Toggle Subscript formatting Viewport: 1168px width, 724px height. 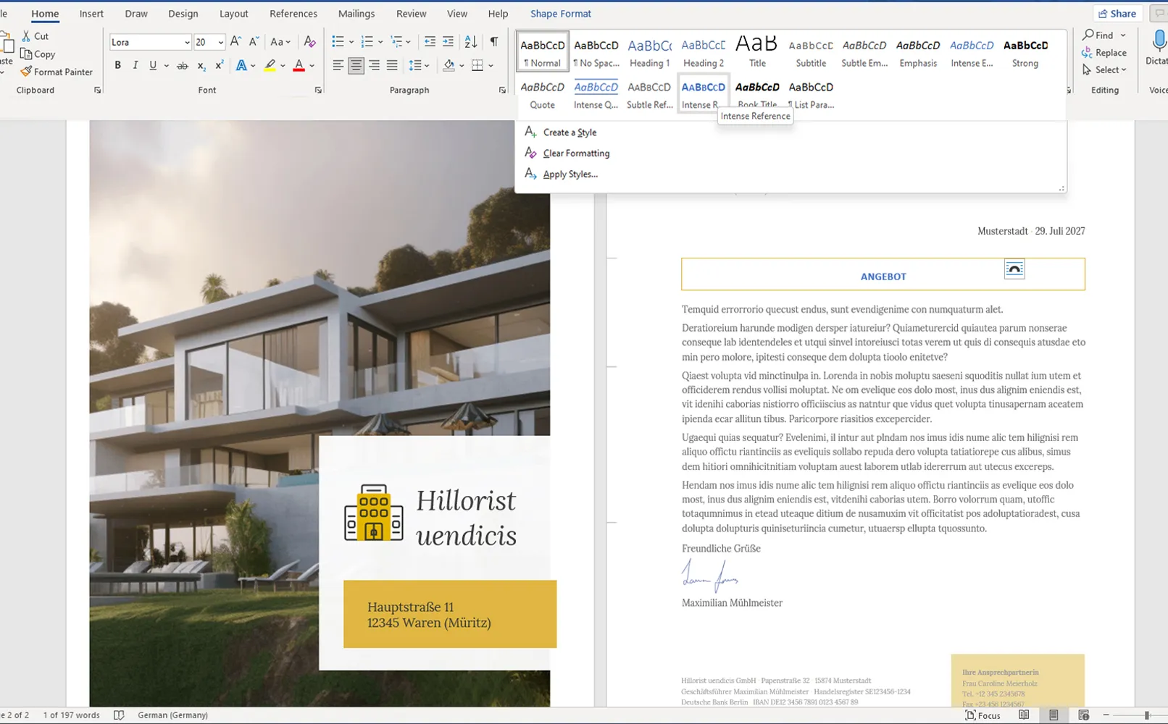pos(201,66)
